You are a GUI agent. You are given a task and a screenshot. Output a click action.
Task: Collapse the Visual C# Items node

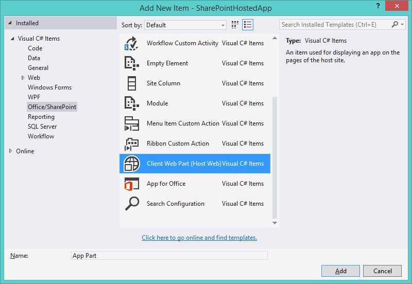pyautogui.click(x=12, y=39)
